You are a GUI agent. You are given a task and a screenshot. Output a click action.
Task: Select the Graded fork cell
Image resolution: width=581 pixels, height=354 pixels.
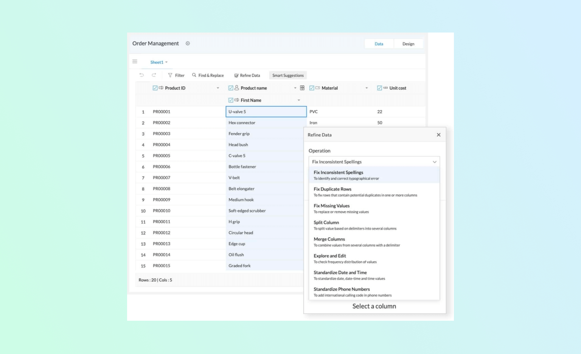[x=265, y=265]
